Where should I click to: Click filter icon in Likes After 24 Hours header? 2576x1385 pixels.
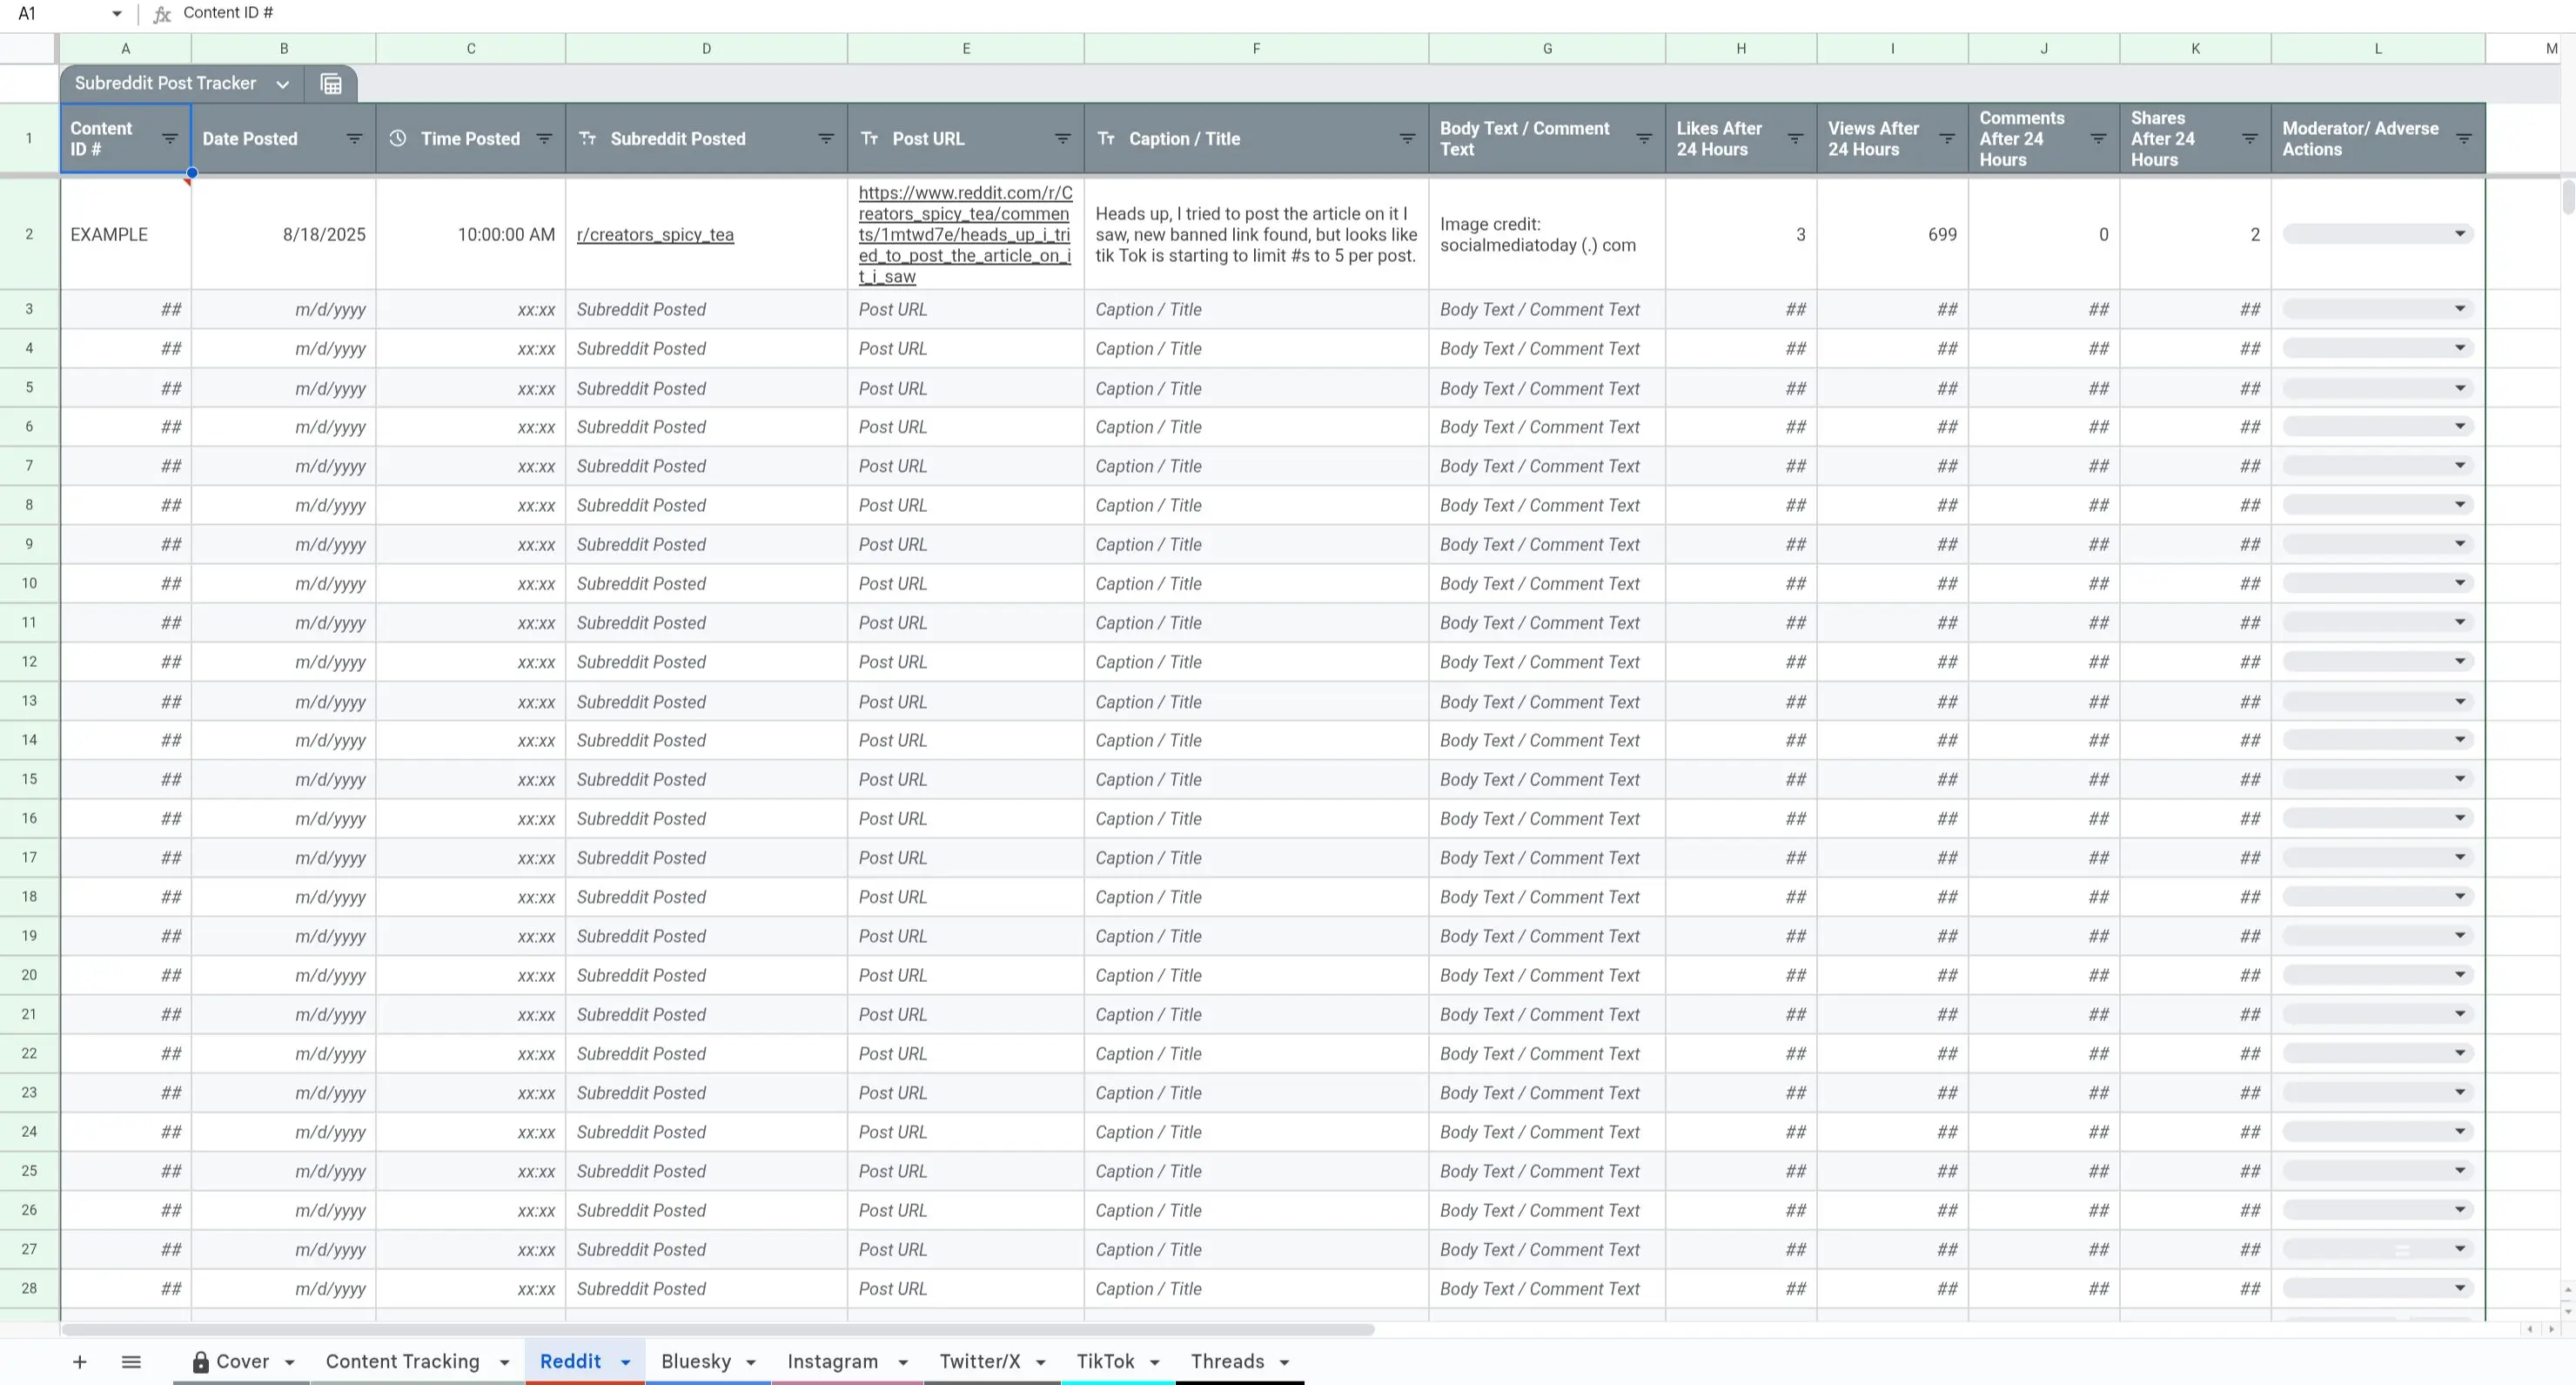click(x=1795, y=139)
